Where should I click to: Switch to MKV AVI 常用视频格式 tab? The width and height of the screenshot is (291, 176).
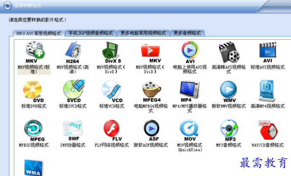coord(39,33)
